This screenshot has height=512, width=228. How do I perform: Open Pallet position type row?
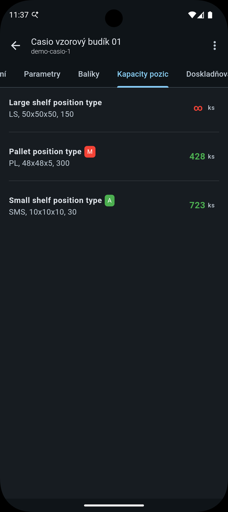coord(114,157)
